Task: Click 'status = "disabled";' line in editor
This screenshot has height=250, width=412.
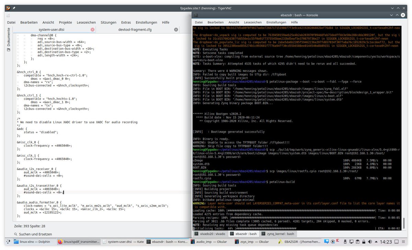Action: pyautogui.click(x=41, y=132)
